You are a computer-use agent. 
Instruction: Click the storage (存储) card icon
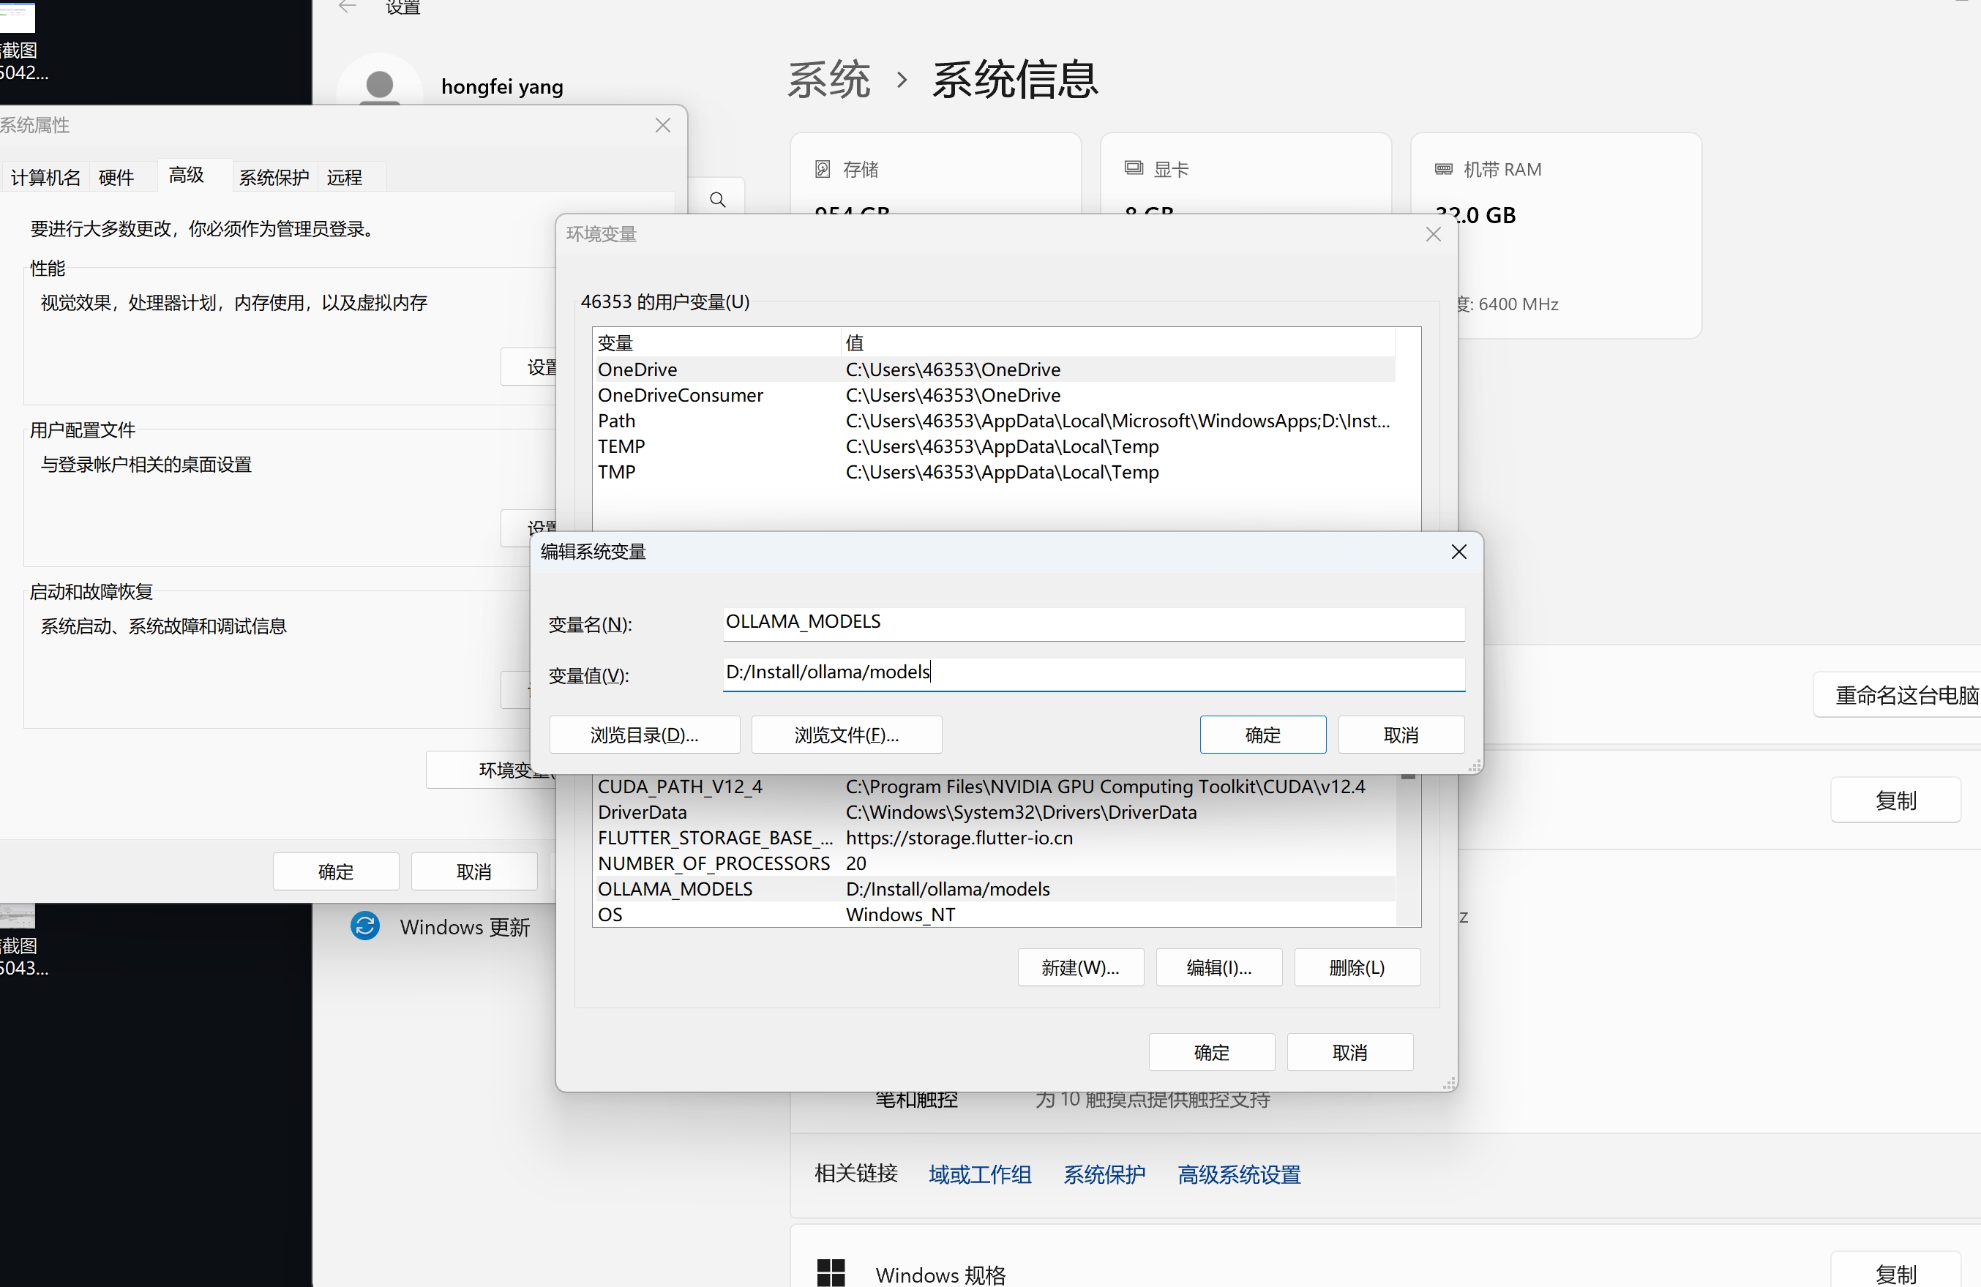[823, 169]
